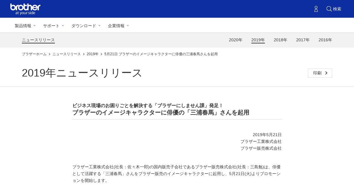Screen dimensions: 354x186
Task: Expand the サポート menu
Action: coord(53,26)
